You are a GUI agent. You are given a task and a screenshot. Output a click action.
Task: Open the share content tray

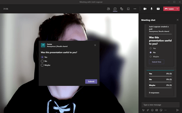[158, 9]
